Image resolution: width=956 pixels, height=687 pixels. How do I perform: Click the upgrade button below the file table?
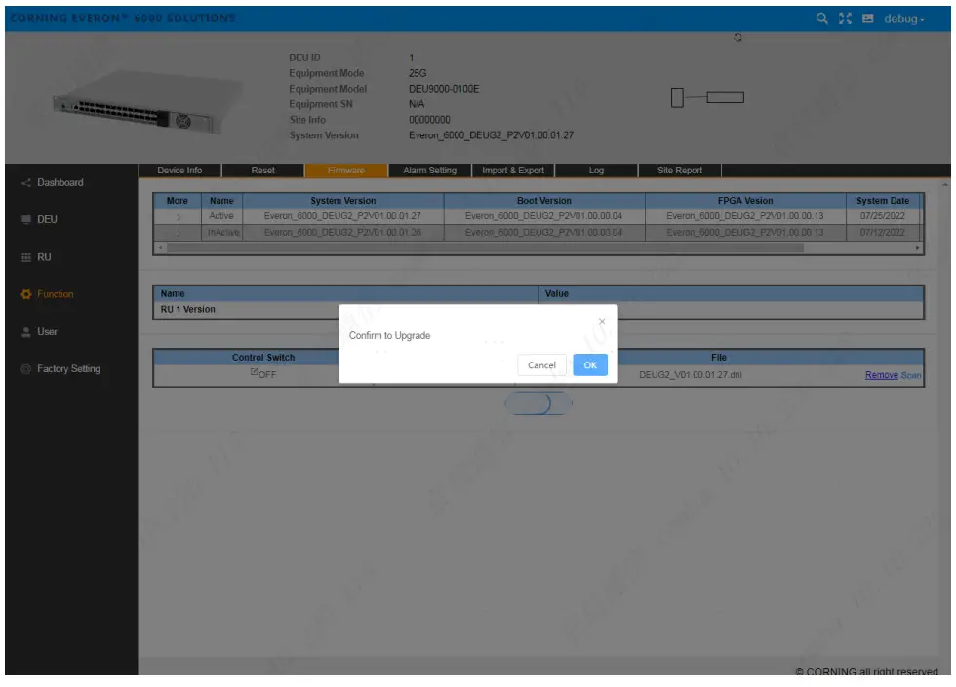538,403
